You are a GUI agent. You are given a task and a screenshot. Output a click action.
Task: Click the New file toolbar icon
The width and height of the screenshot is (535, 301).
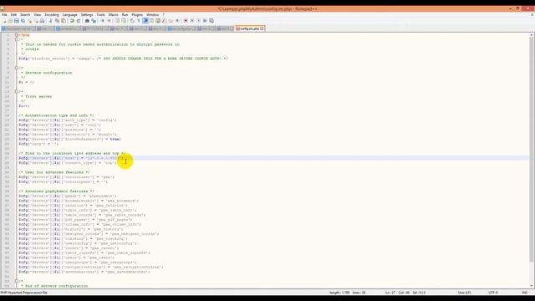coord(4,21)
